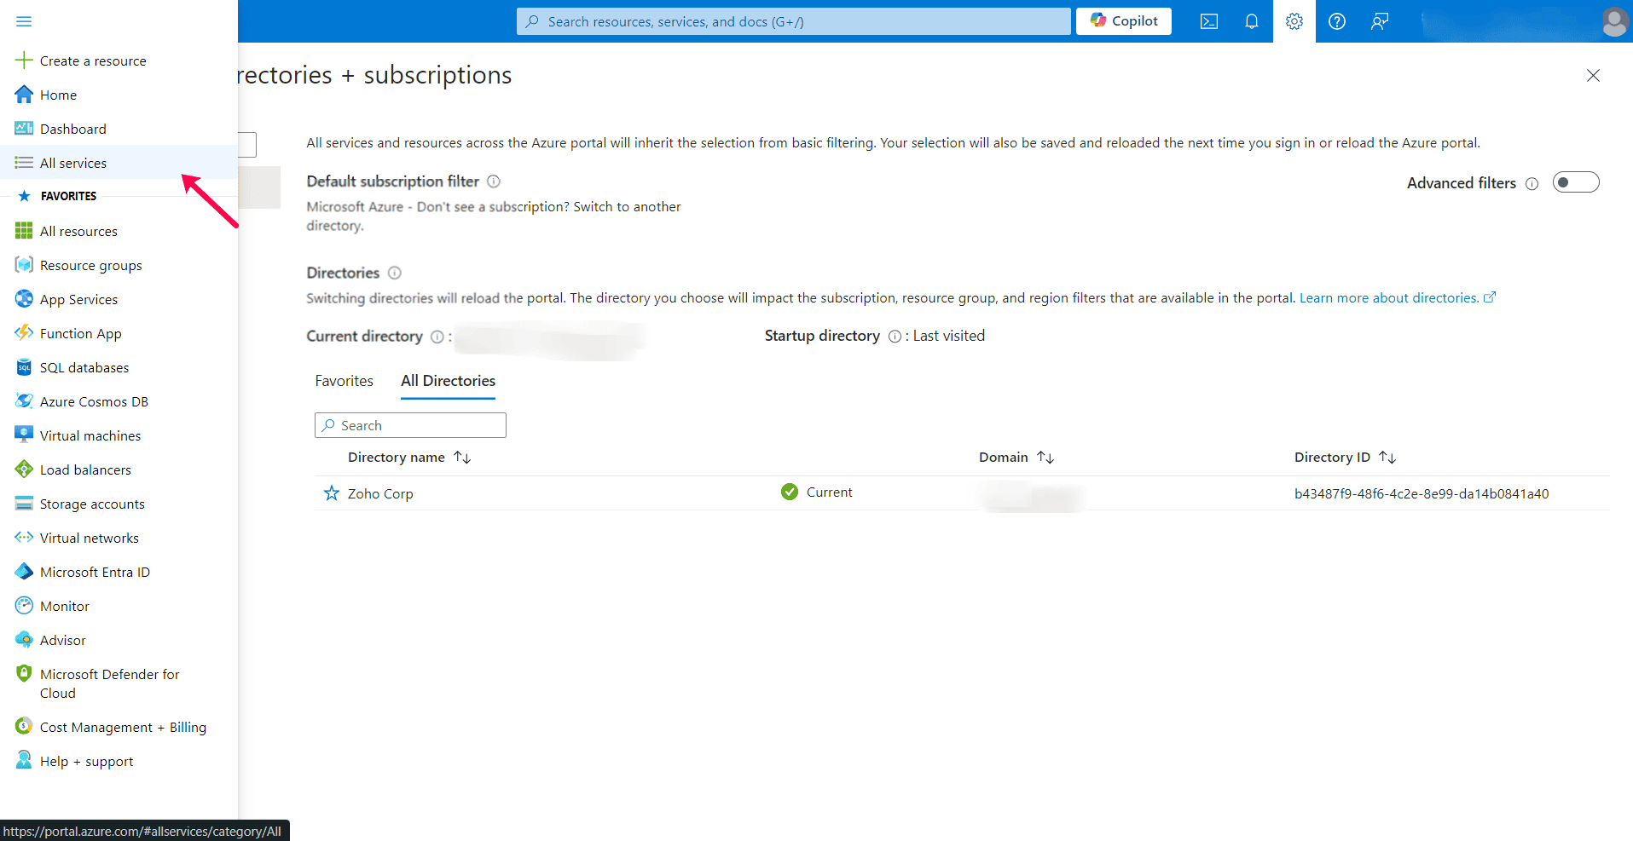
Task: Show info for Startup directory
Action: point(895,337)
